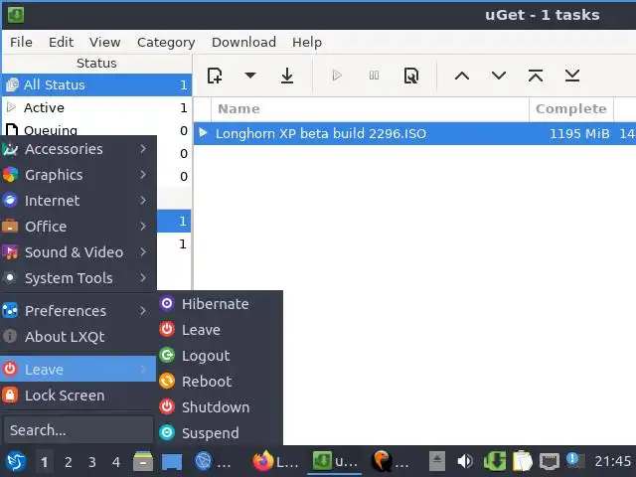Expand the Office submenu
This screenshot has height=477, width=636.
pos(78,227)
